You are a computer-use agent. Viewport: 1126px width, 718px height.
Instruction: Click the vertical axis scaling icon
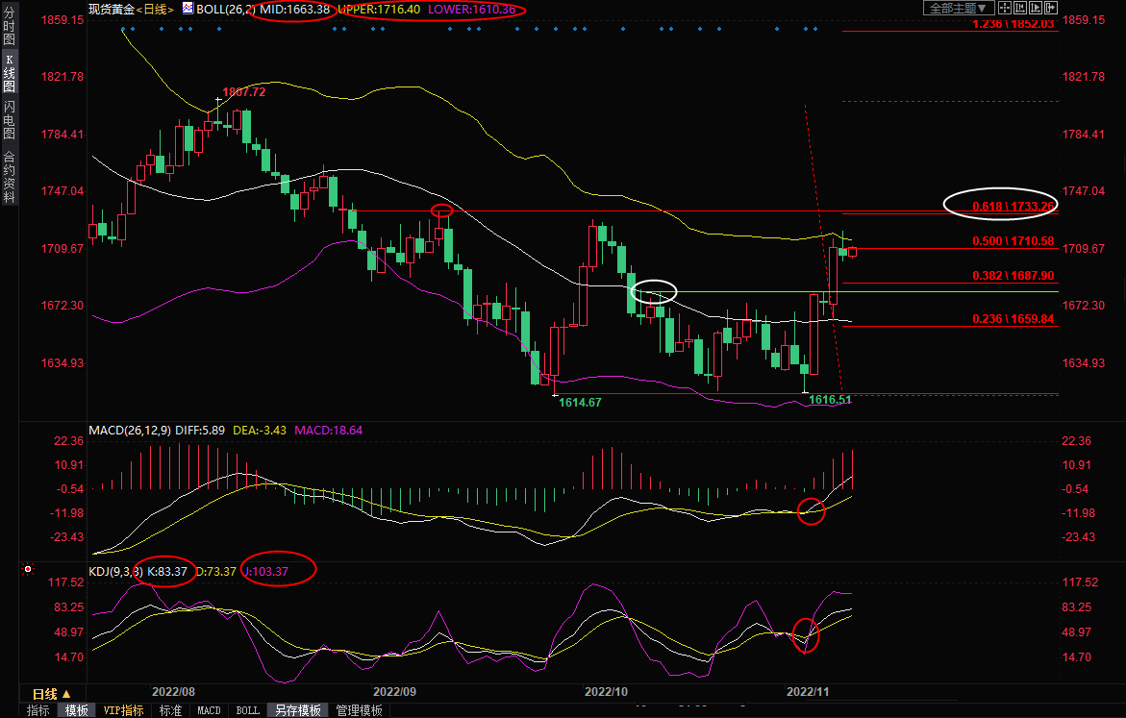[x=1020, y=8]
